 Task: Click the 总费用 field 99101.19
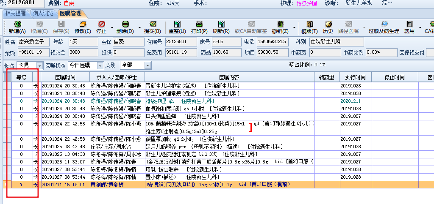tap(181, 52)
